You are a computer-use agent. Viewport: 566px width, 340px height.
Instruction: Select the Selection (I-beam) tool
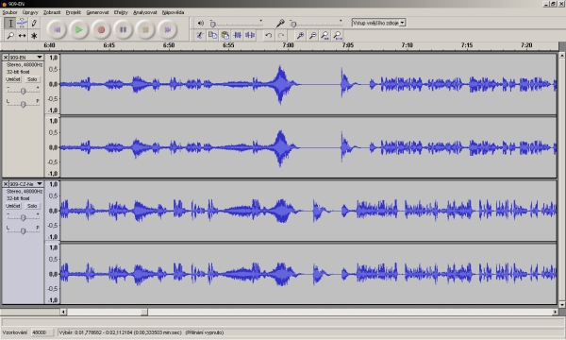(x=10, y=23)
